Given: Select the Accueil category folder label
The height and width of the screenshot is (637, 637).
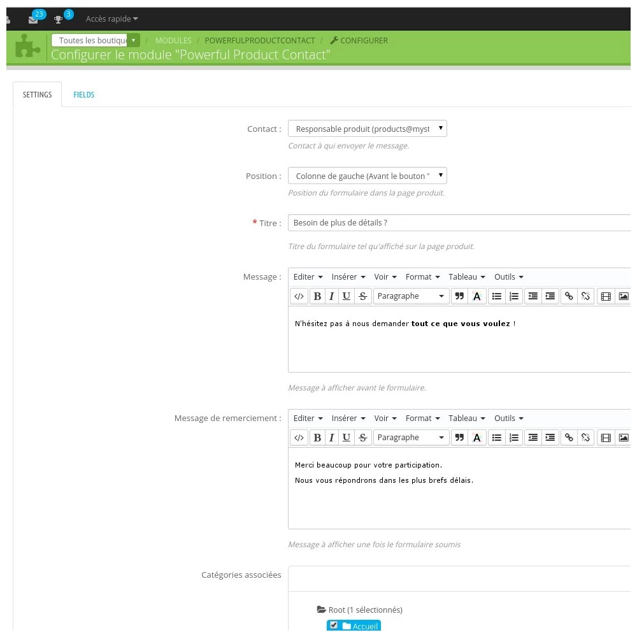Looking at the screenshot, I should pyautogui.click(x=365, y=626).
